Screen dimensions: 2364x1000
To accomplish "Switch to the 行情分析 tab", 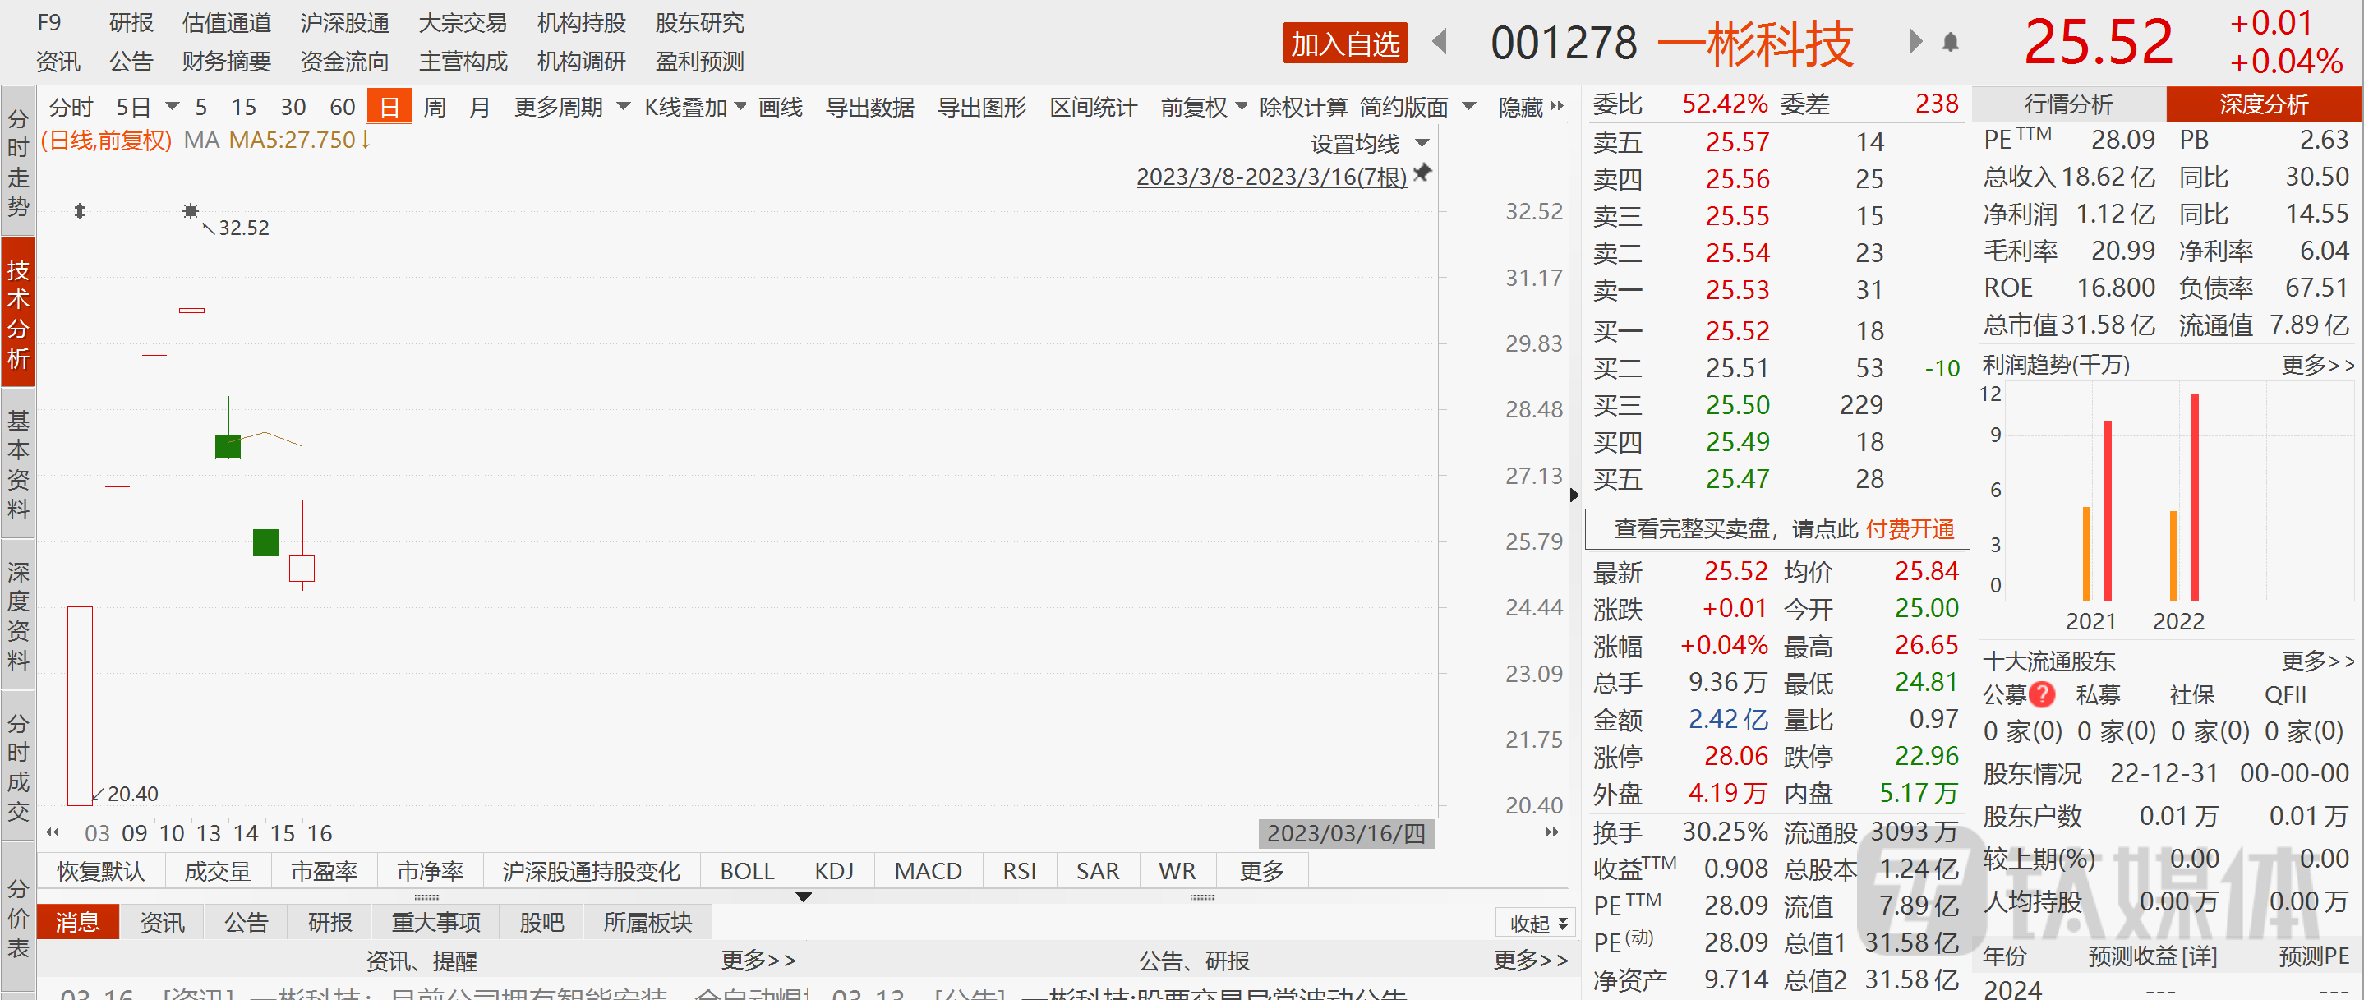I will 2067,104.
